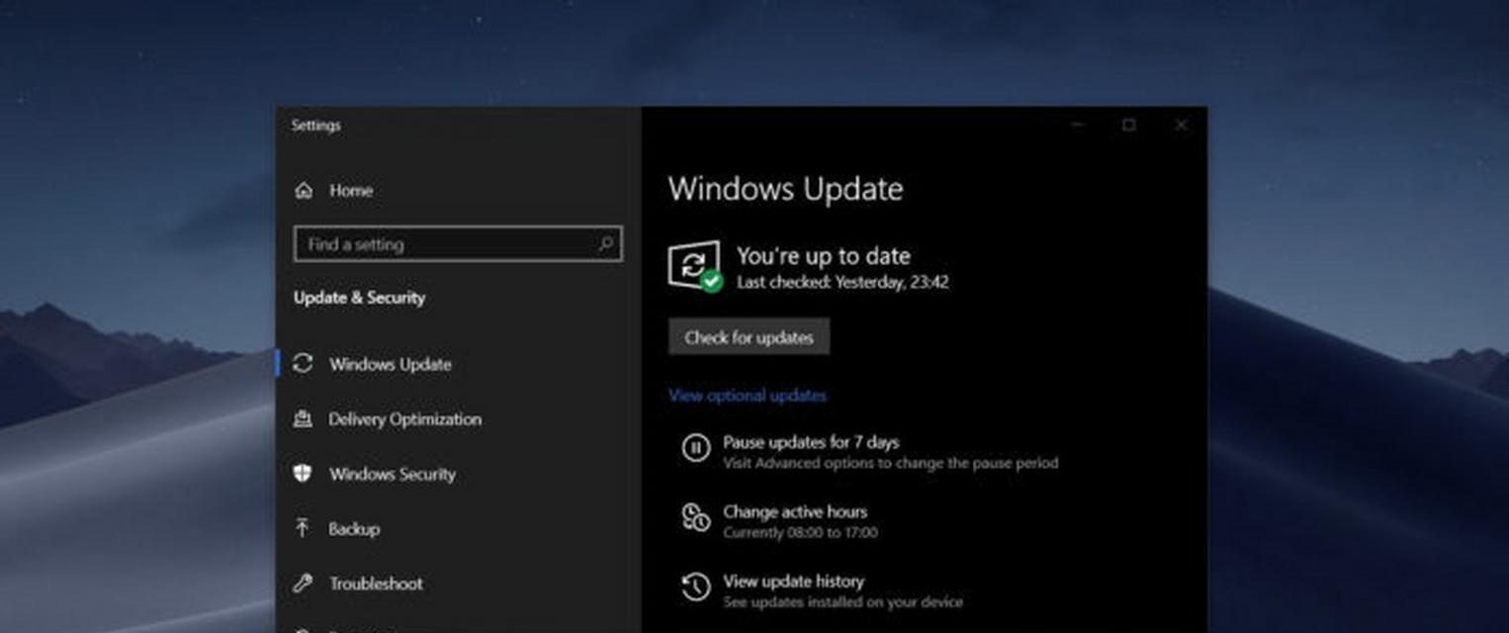Image resolution: width=1509 pixels, height=633 pixels.
Task: Click the update status icon with green check
Action: pyautogui.click(x=695, y=267)
